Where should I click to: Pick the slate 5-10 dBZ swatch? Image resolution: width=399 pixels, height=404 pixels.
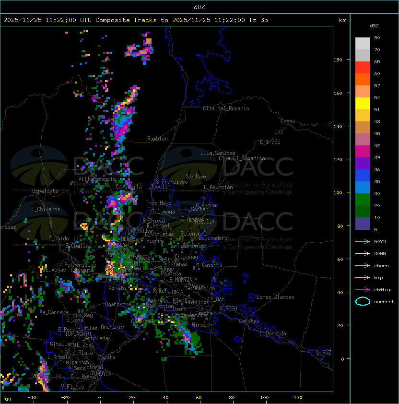pyautogui.click(x=363, y=224)
